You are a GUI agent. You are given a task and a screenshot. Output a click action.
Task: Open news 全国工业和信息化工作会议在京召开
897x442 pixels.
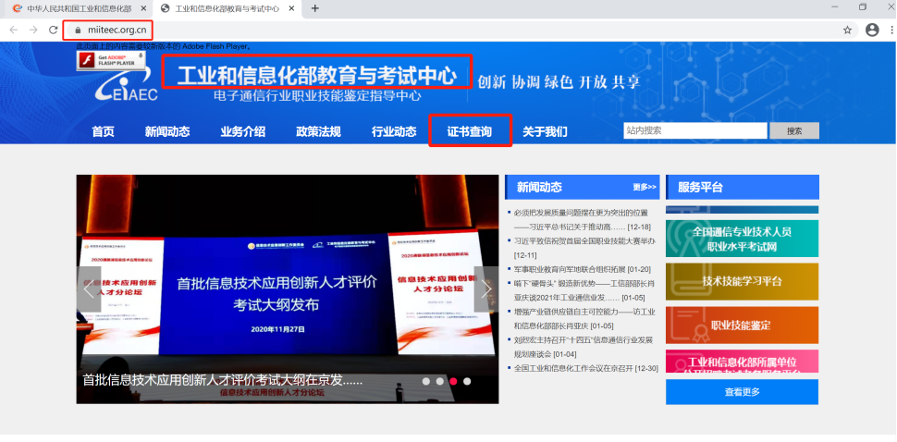pos(585,368)
